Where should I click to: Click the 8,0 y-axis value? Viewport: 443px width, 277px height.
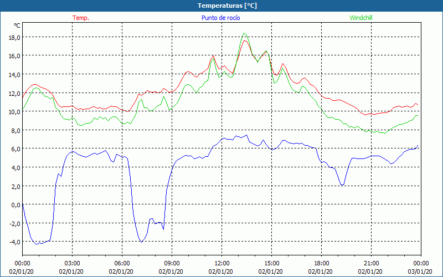16,131
